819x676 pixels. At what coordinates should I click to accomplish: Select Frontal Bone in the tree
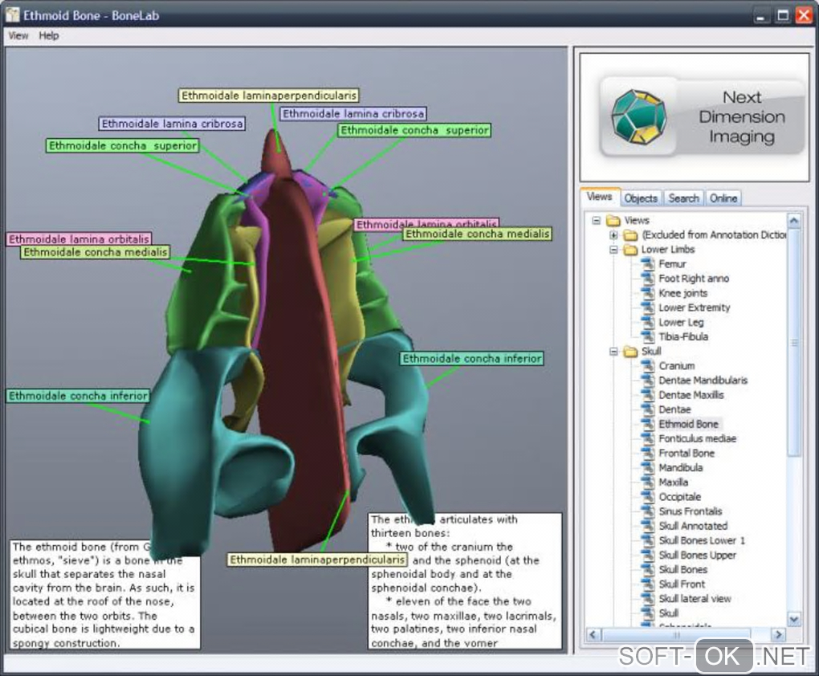[x=686, y=454]
